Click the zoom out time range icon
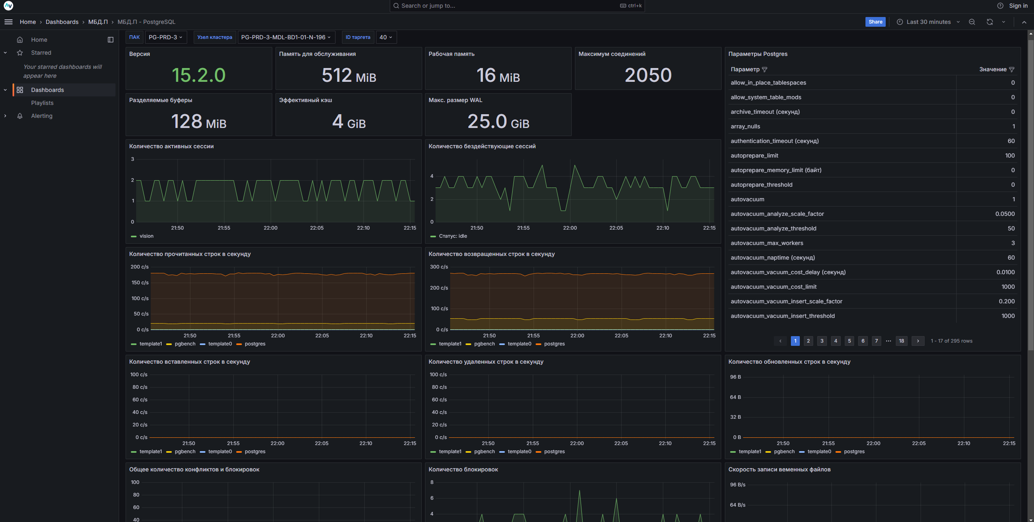 [x=972, y=22]
